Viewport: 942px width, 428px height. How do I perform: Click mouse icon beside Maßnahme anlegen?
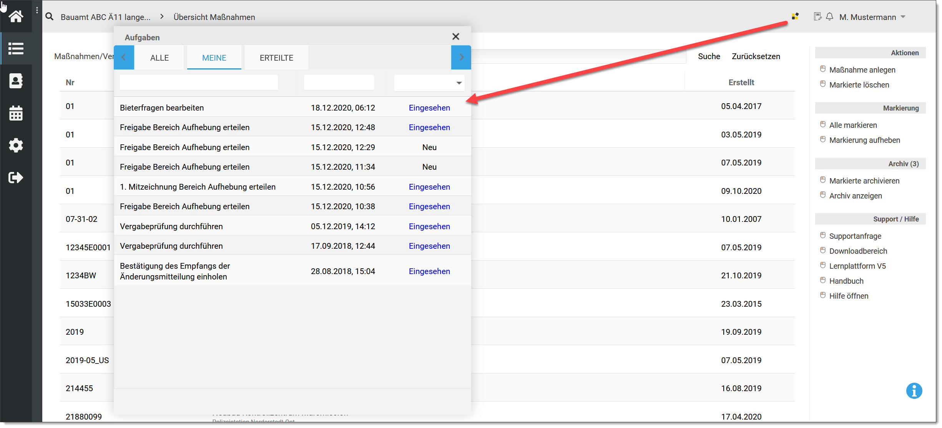coord(823,69)
